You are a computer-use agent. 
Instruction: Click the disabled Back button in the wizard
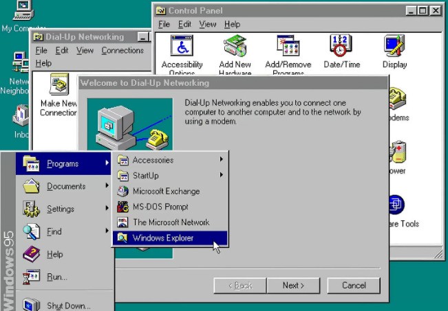(x=240, y=286)
